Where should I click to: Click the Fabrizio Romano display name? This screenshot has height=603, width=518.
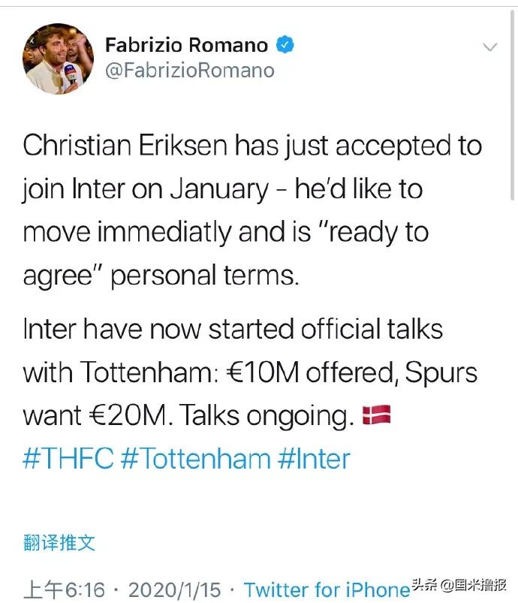[x=186, y=45]
